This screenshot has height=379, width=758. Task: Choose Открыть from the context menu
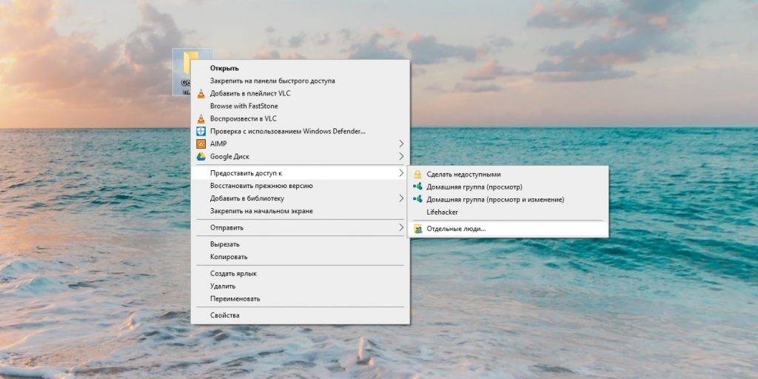click(x=224, y=68)
